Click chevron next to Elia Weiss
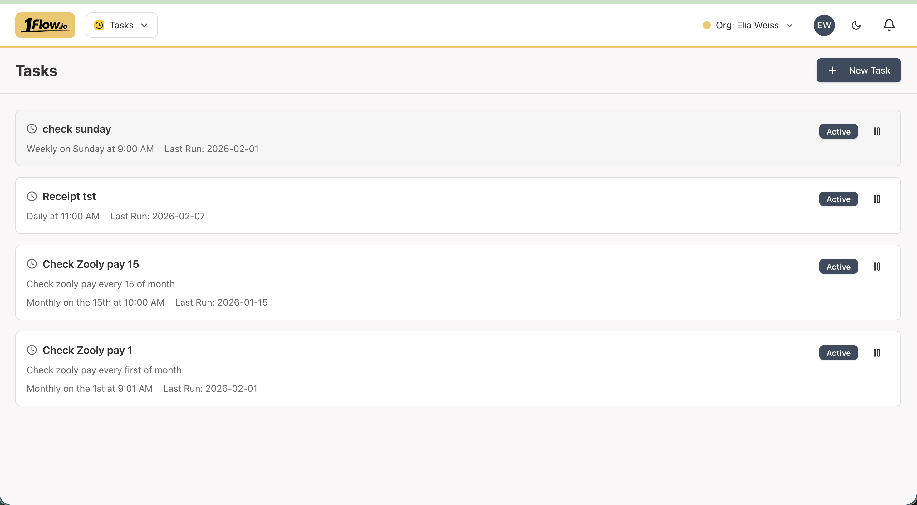The height and width of the screenshot is (505, 917). tap(790, 25)
